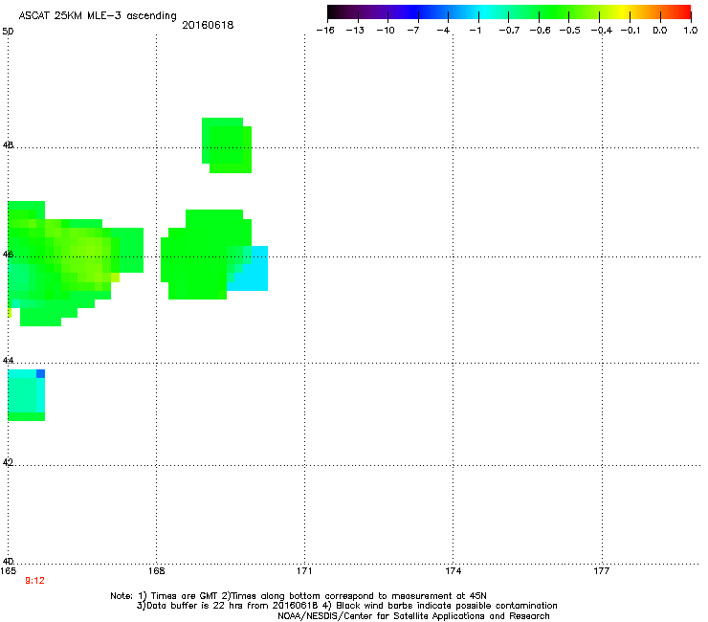Screen dimensions: 708x622
Task: Click latitude label 48
Action: [8, 145]
